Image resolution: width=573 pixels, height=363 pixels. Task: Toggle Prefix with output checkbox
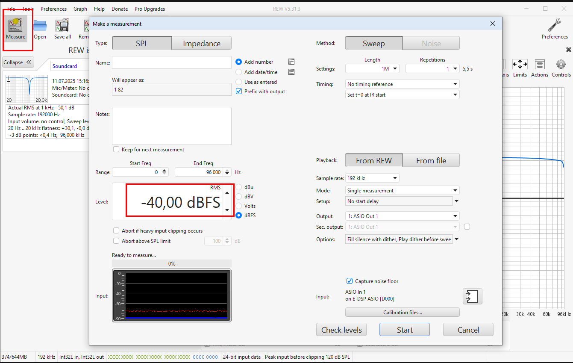point(239,91)
